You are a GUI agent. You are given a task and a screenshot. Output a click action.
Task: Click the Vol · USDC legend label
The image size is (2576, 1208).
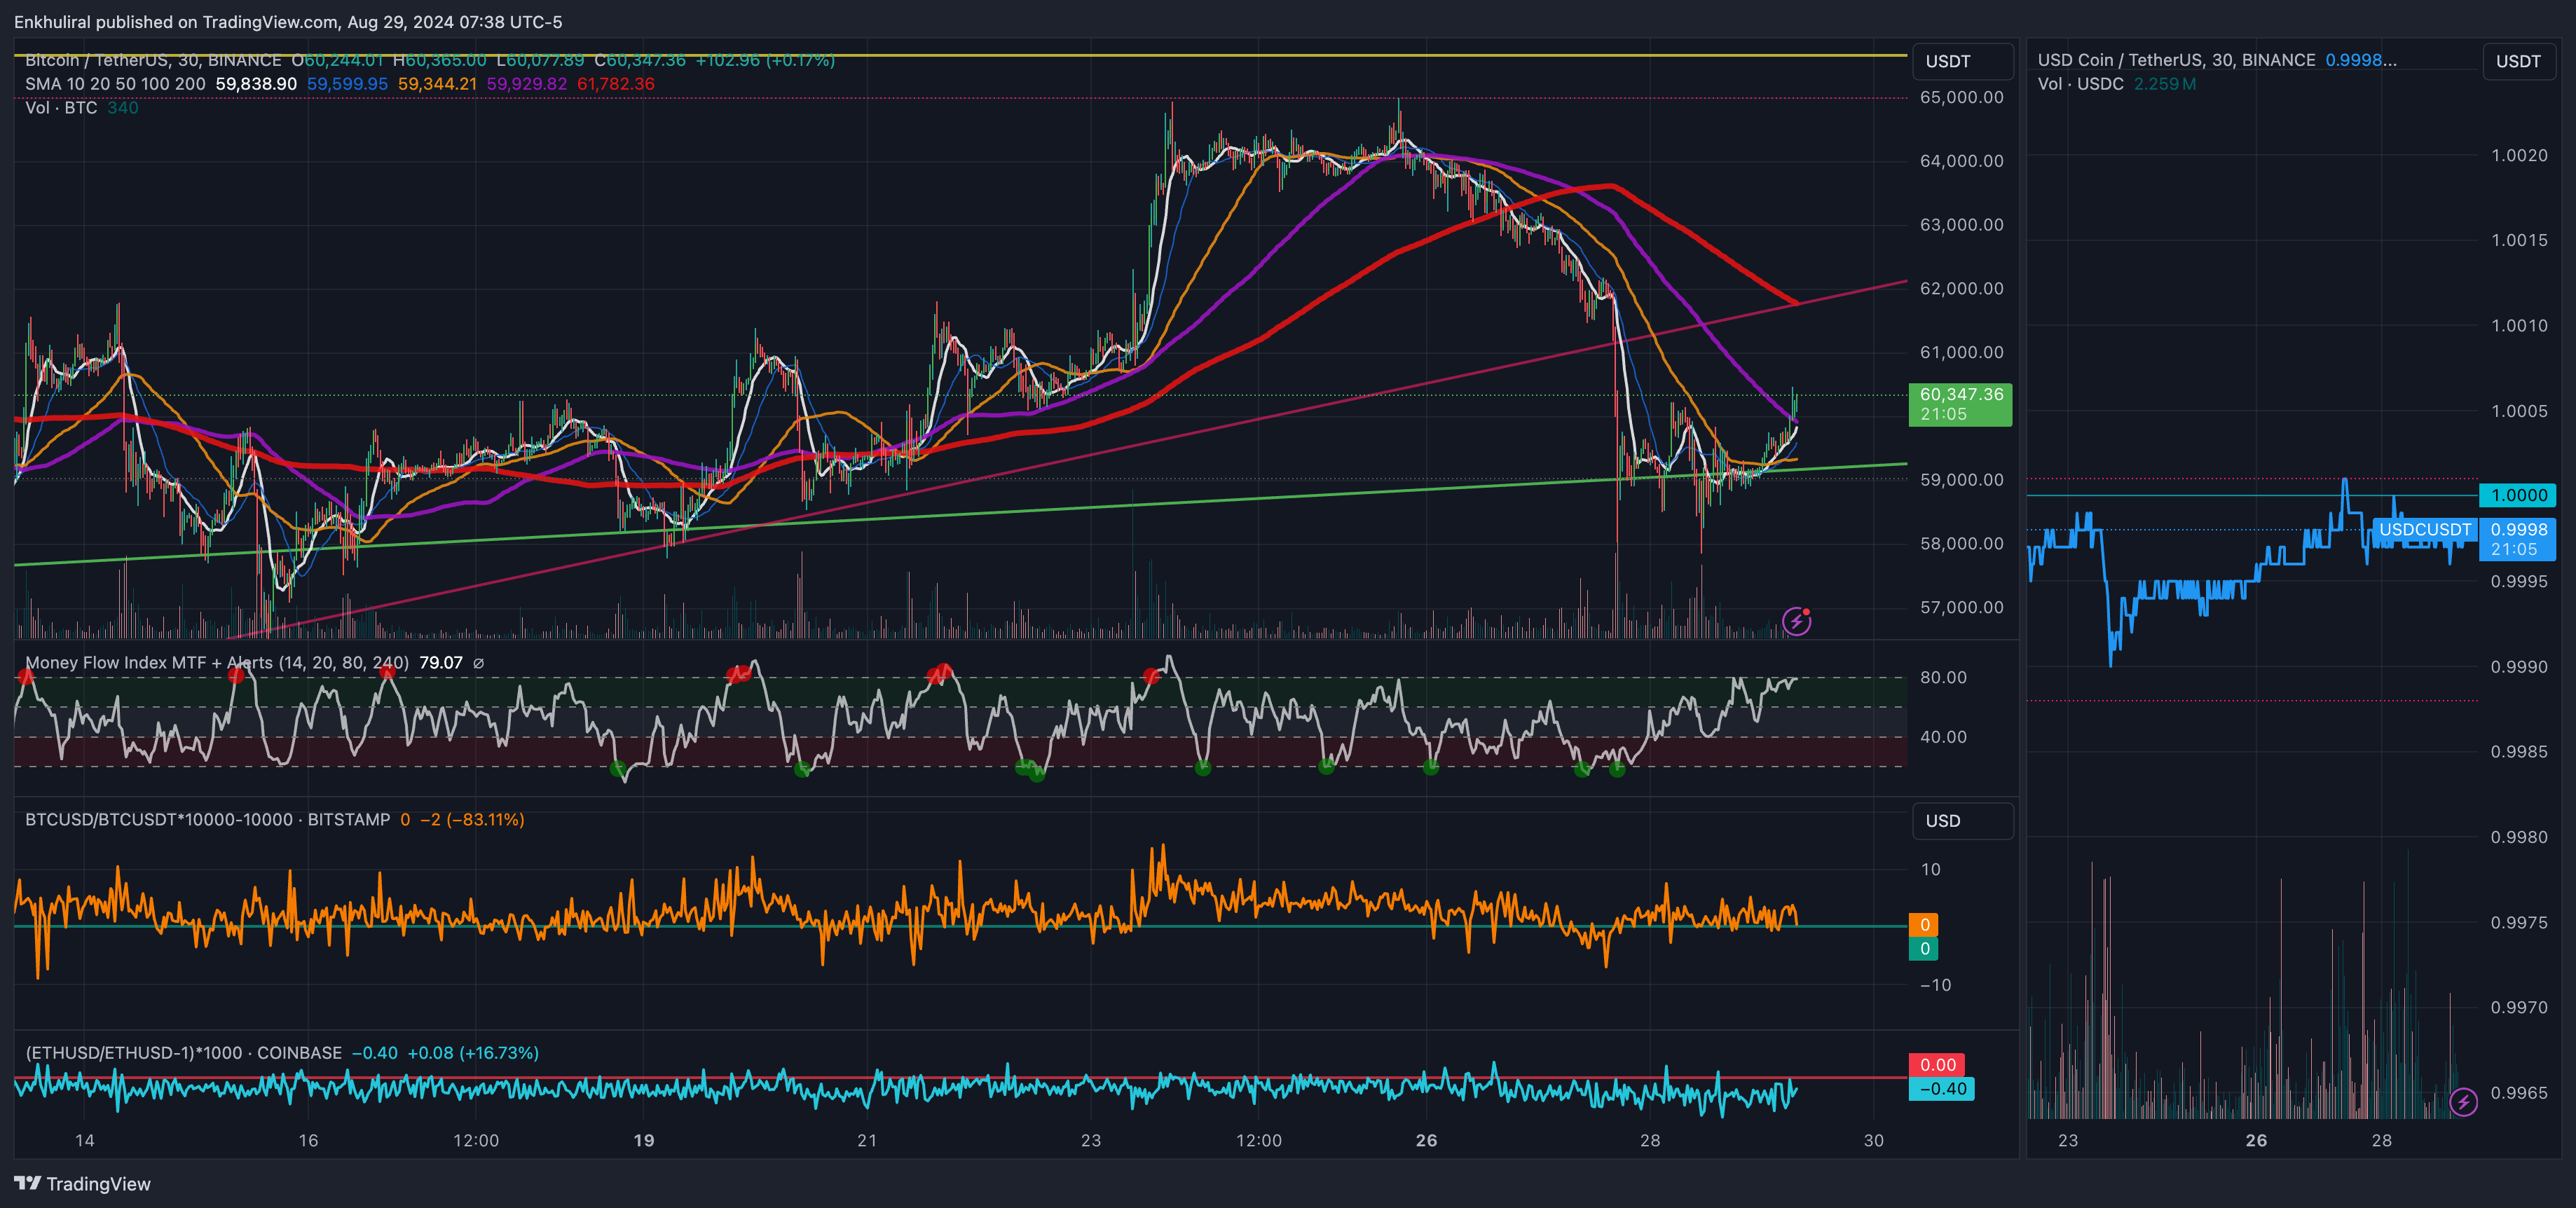pyautogui.click(x=2080, y=84)
